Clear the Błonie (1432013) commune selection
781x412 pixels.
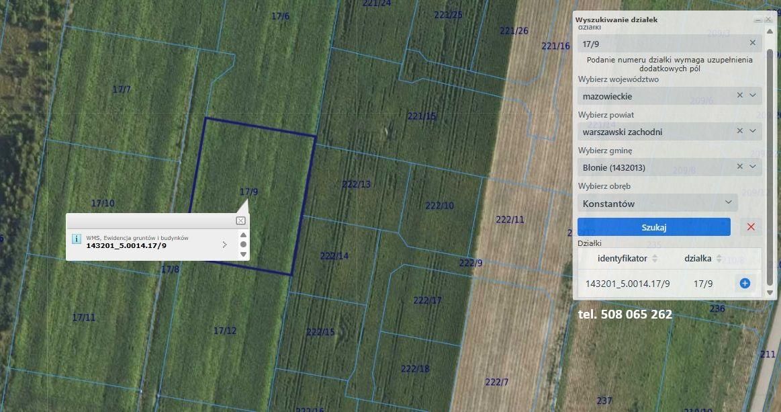tap(739, 166)
